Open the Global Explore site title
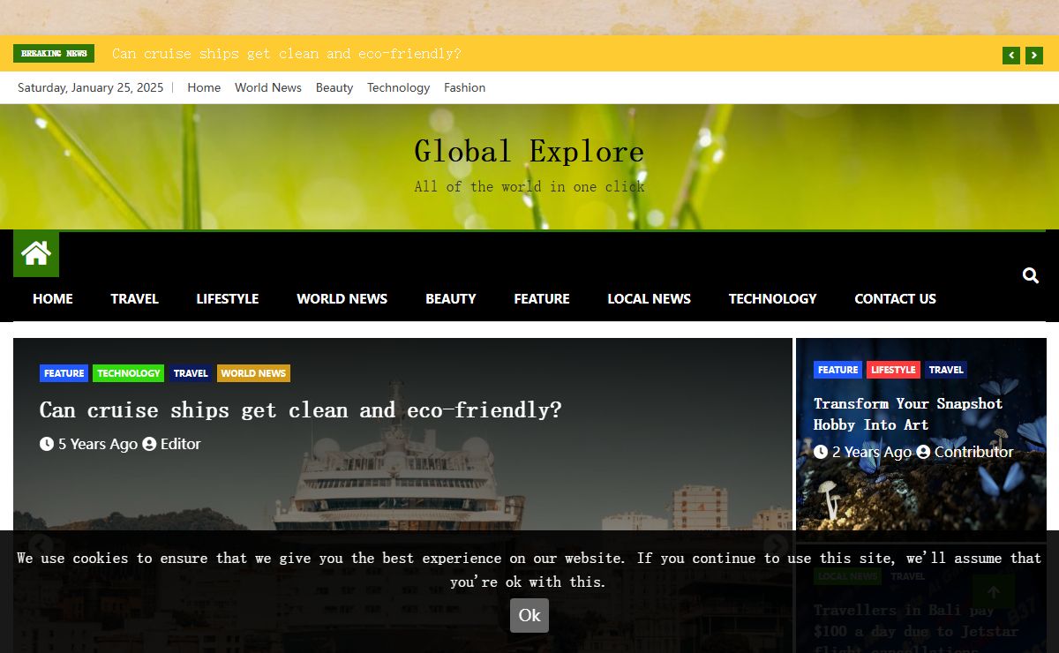Screen dimensions: 1059x653 [529, 151]
